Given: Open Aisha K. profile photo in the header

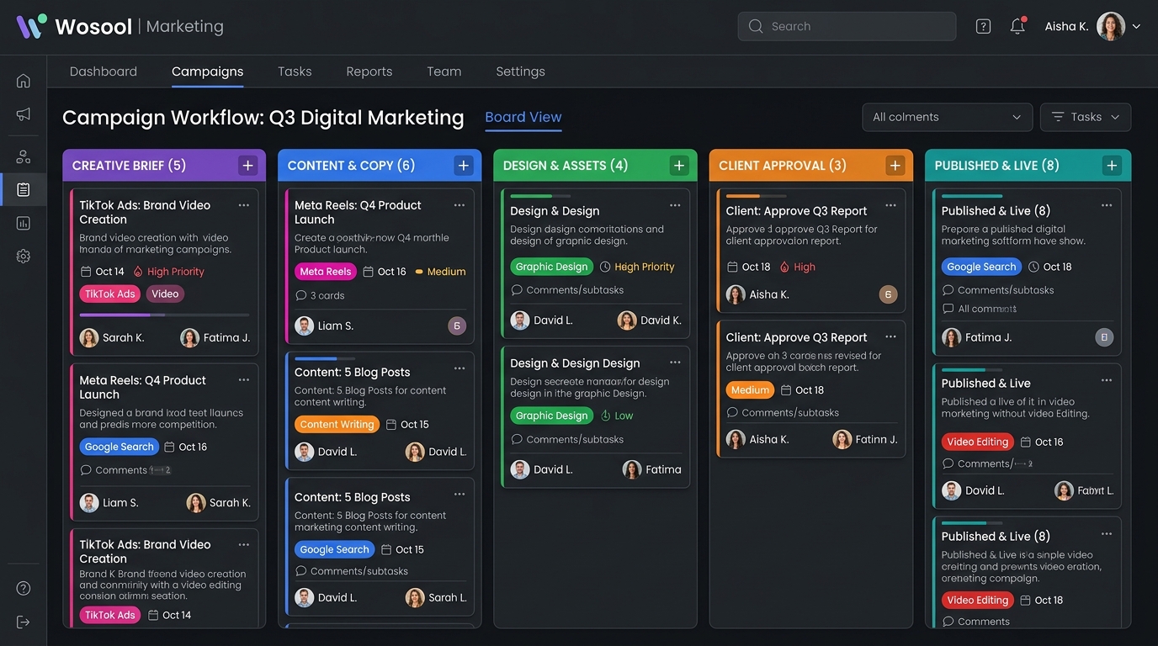Looking at the screenshot, I should click(1111, 26).
